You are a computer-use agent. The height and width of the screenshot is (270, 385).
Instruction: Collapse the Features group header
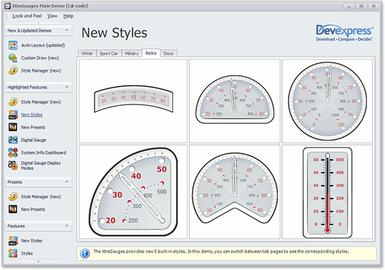click(x=67, y=226)
